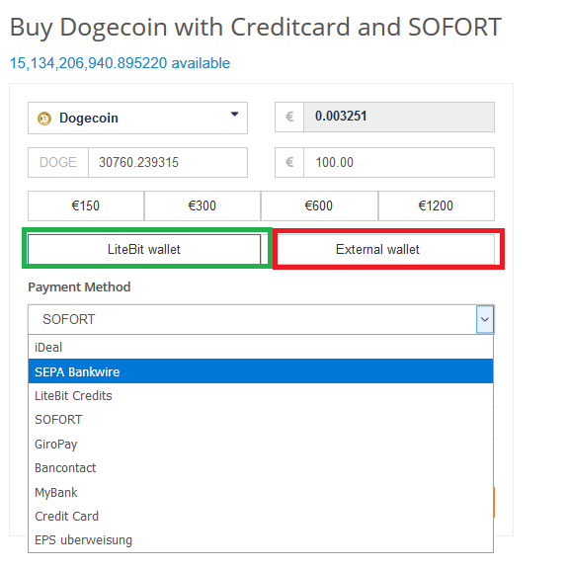Select Credit Card payment option

click(x=261, y=517)
